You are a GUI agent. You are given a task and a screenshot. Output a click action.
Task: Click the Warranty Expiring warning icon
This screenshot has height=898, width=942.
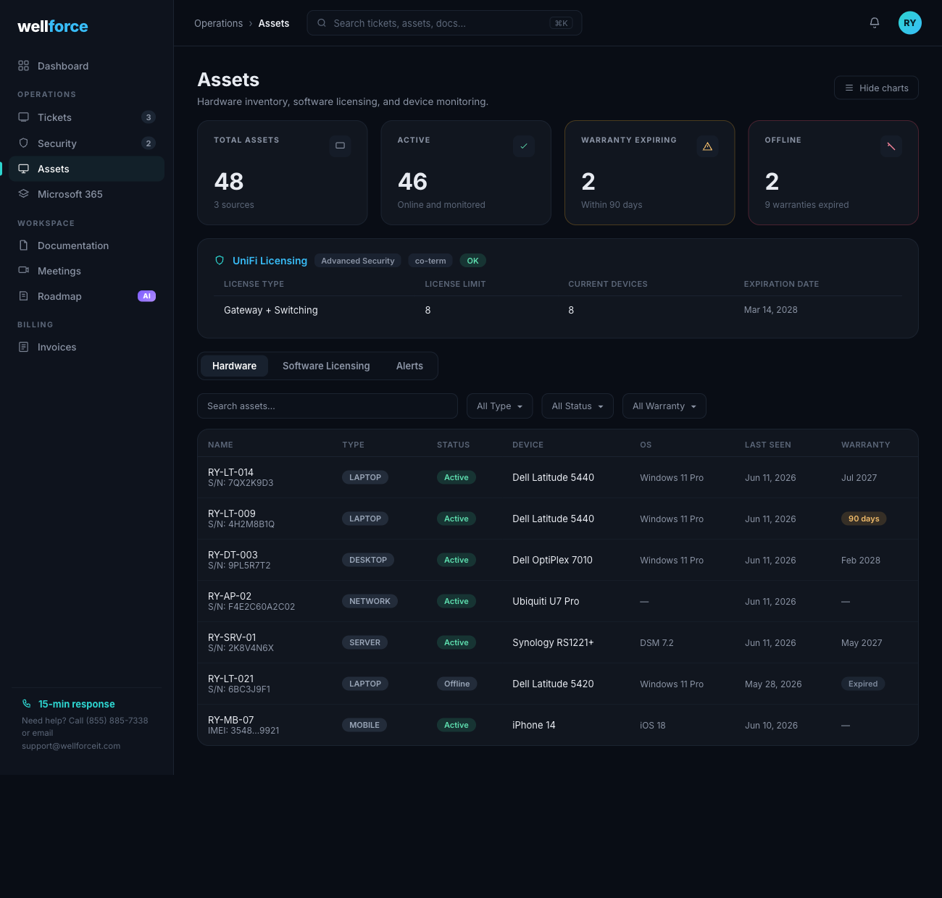pos(708,146)
